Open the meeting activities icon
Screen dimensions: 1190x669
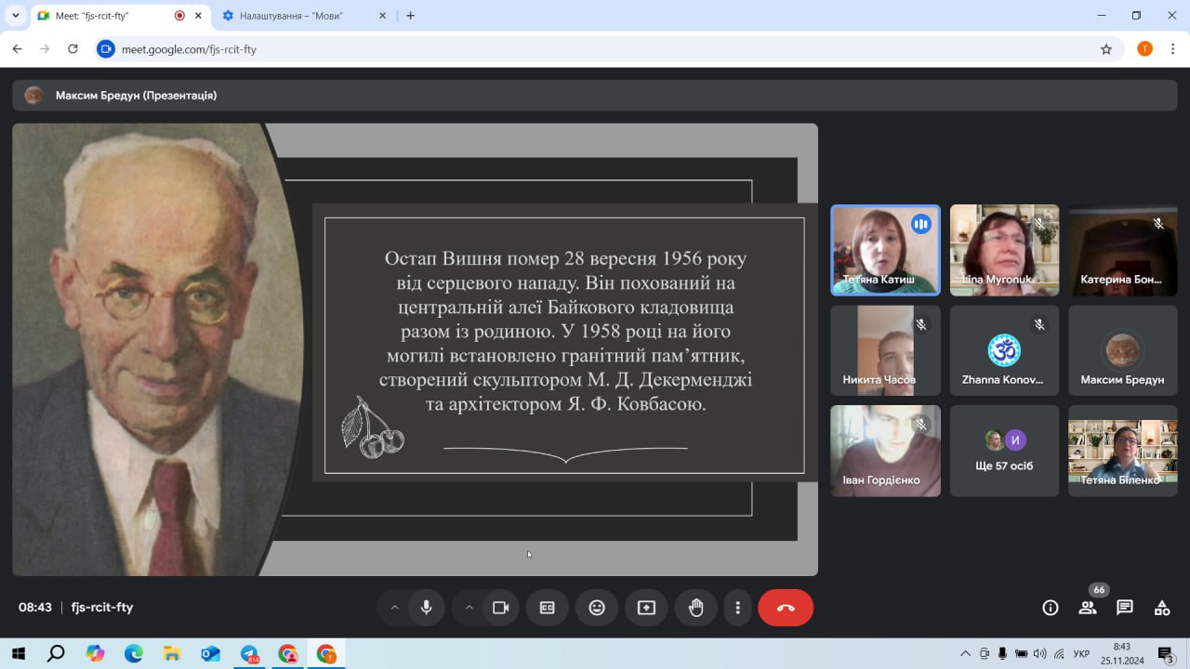[x=1162, y=608]
